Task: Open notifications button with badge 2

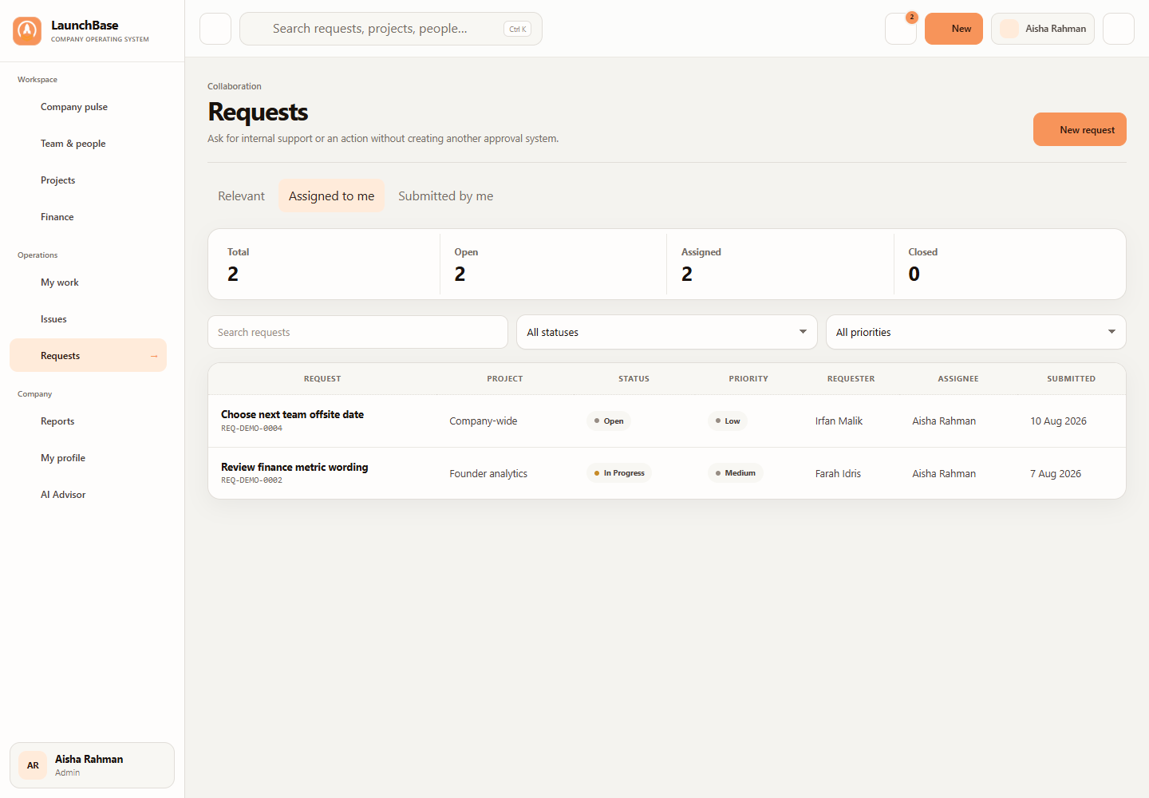Action: pos(901,29)
